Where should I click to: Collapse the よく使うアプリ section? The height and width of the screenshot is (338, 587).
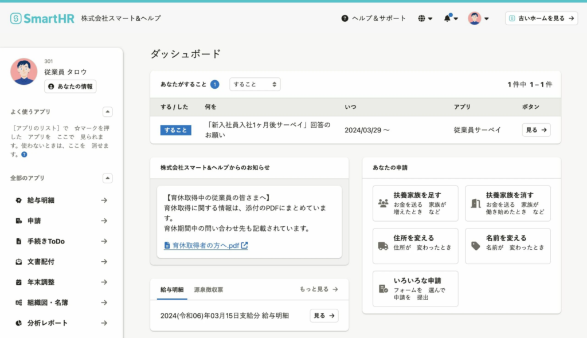pos(108,112)
